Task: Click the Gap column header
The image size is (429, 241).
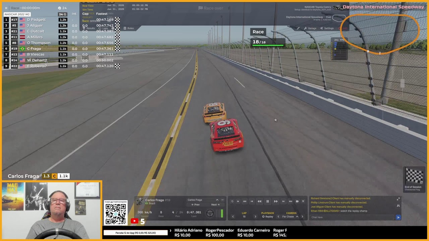Action: [x=85, y=14]
